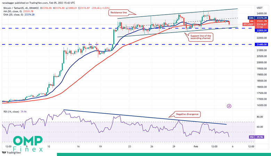Click the ranadagger published on TradingView.com header

[38, 3]
